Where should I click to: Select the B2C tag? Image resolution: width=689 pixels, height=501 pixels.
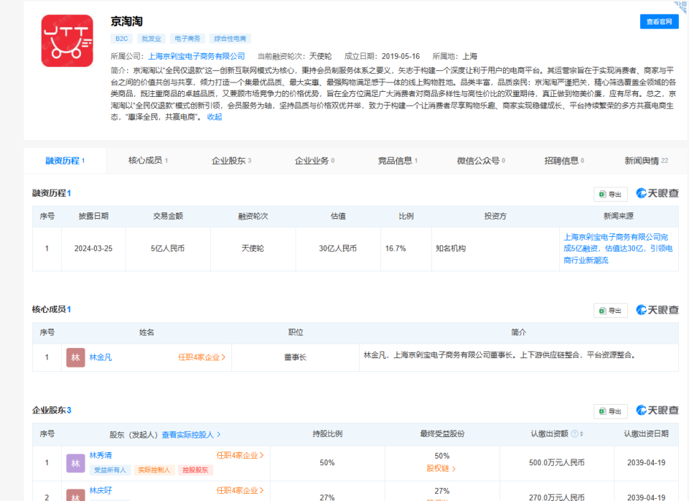pos(122,39)
